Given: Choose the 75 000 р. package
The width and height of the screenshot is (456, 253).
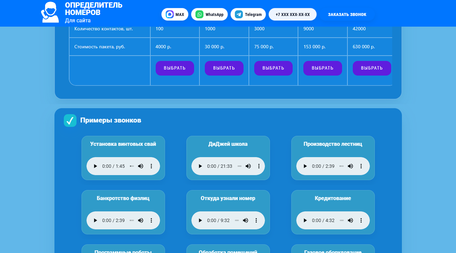Looking at the screenshot, I should 273,68.
